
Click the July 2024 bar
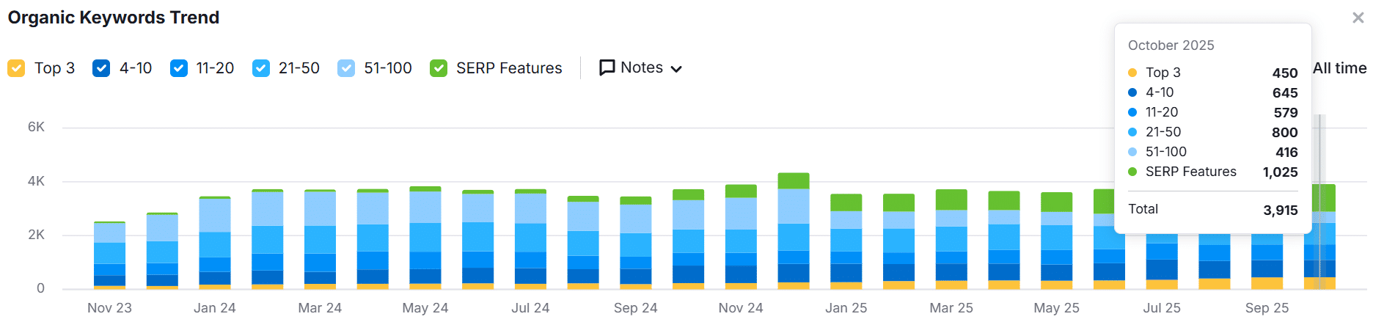[530, 239]
